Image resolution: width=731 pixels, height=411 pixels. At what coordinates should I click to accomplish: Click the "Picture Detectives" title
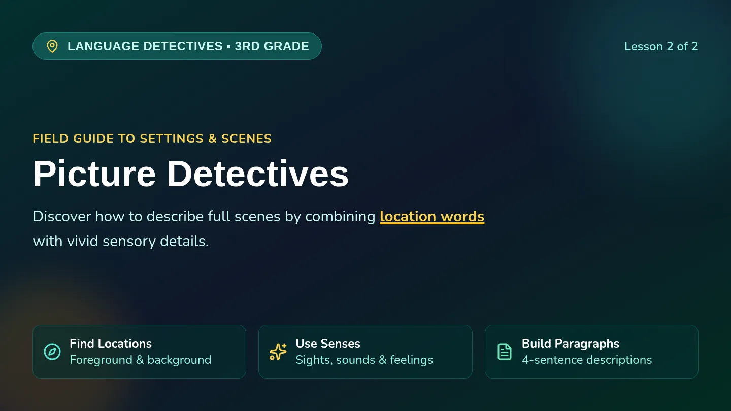click(x=191, y=174)
